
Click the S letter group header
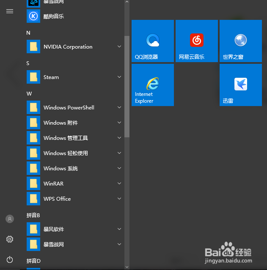point(28,63)
